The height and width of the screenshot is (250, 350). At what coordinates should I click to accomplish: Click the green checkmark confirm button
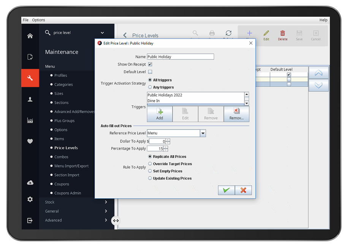point(226,190)
